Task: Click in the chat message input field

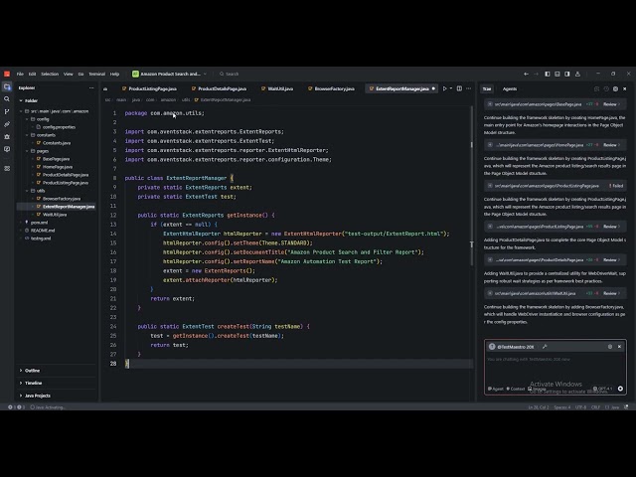Action: pyautogui.click(x=555, y=369)
